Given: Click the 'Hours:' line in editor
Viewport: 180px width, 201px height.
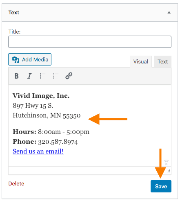Looking at the screenshot, I should pyautogui.click(x=51, y=132).
